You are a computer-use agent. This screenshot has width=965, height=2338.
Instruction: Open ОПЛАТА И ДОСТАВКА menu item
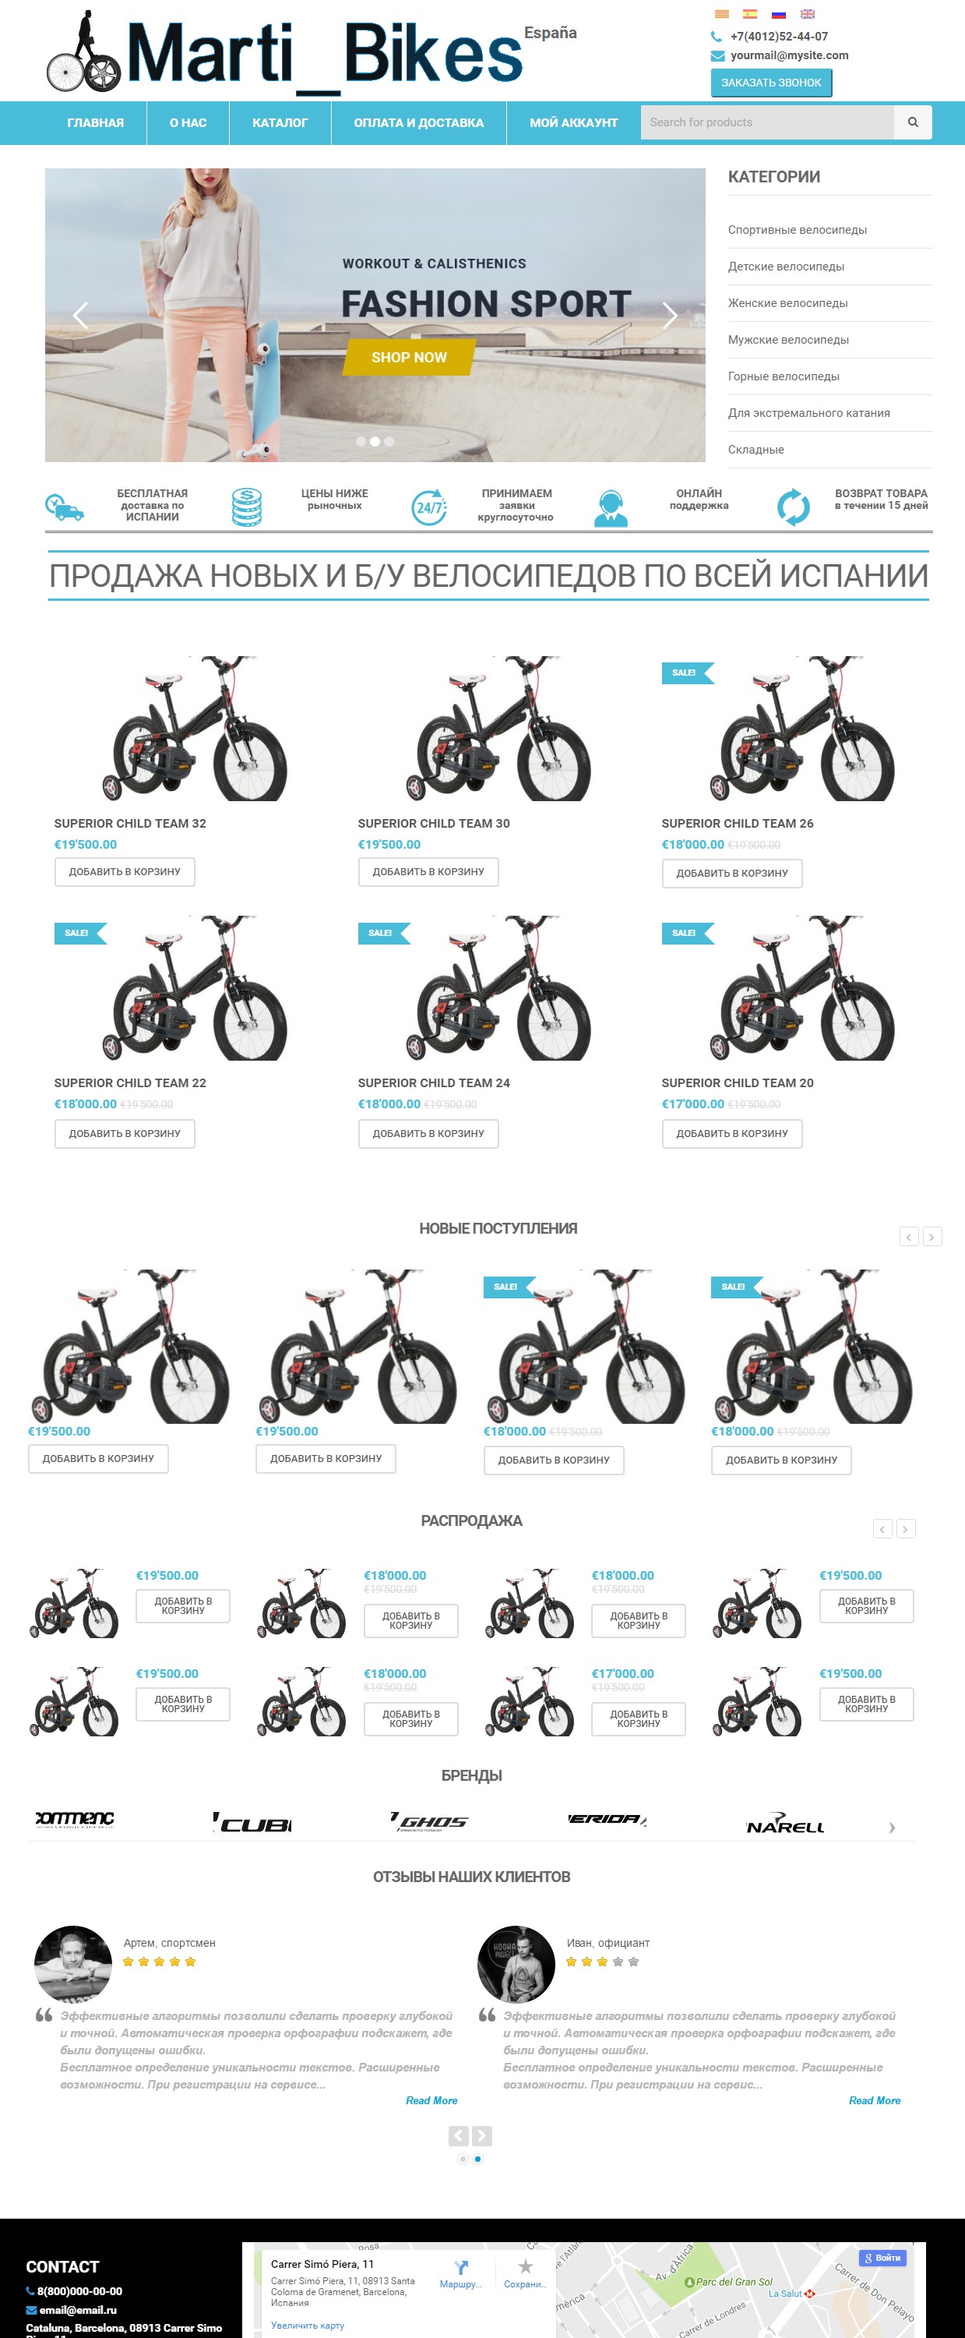[418, 122]
